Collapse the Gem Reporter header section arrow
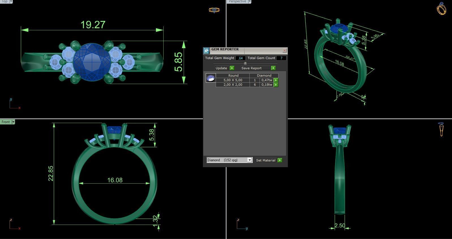This screenshot has height=239, width=452. tap(245, 63)
